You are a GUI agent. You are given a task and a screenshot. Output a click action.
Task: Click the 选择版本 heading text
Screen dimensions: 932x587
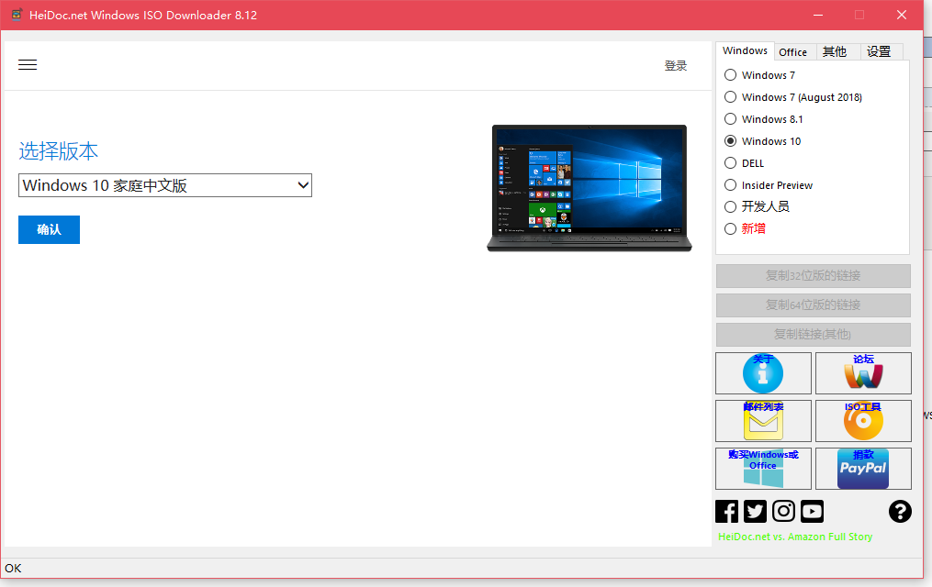click(58, 151)
